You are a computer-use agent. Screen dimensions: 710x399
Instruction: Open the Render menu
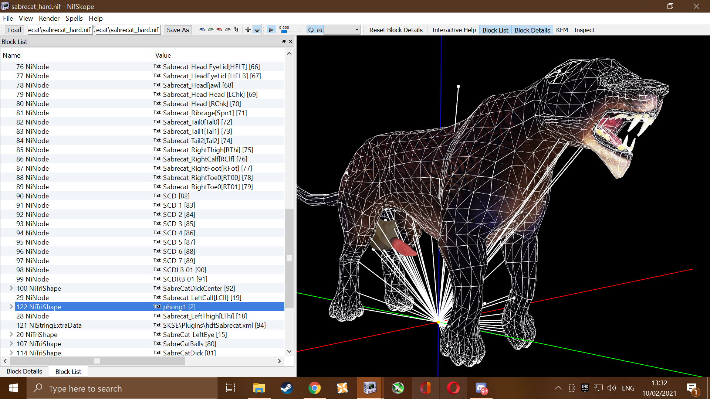pyautogui.click(x=49, y=18)
